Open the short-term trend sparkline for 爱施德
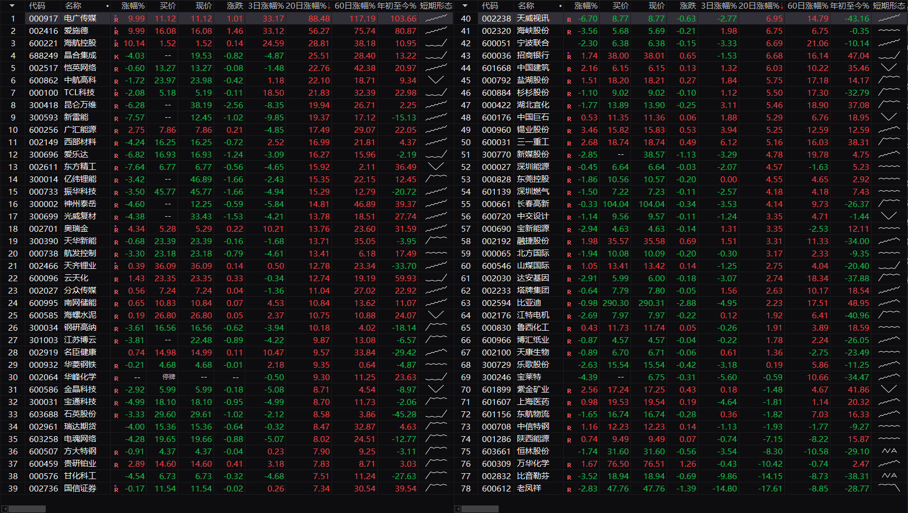 [436, 31]
